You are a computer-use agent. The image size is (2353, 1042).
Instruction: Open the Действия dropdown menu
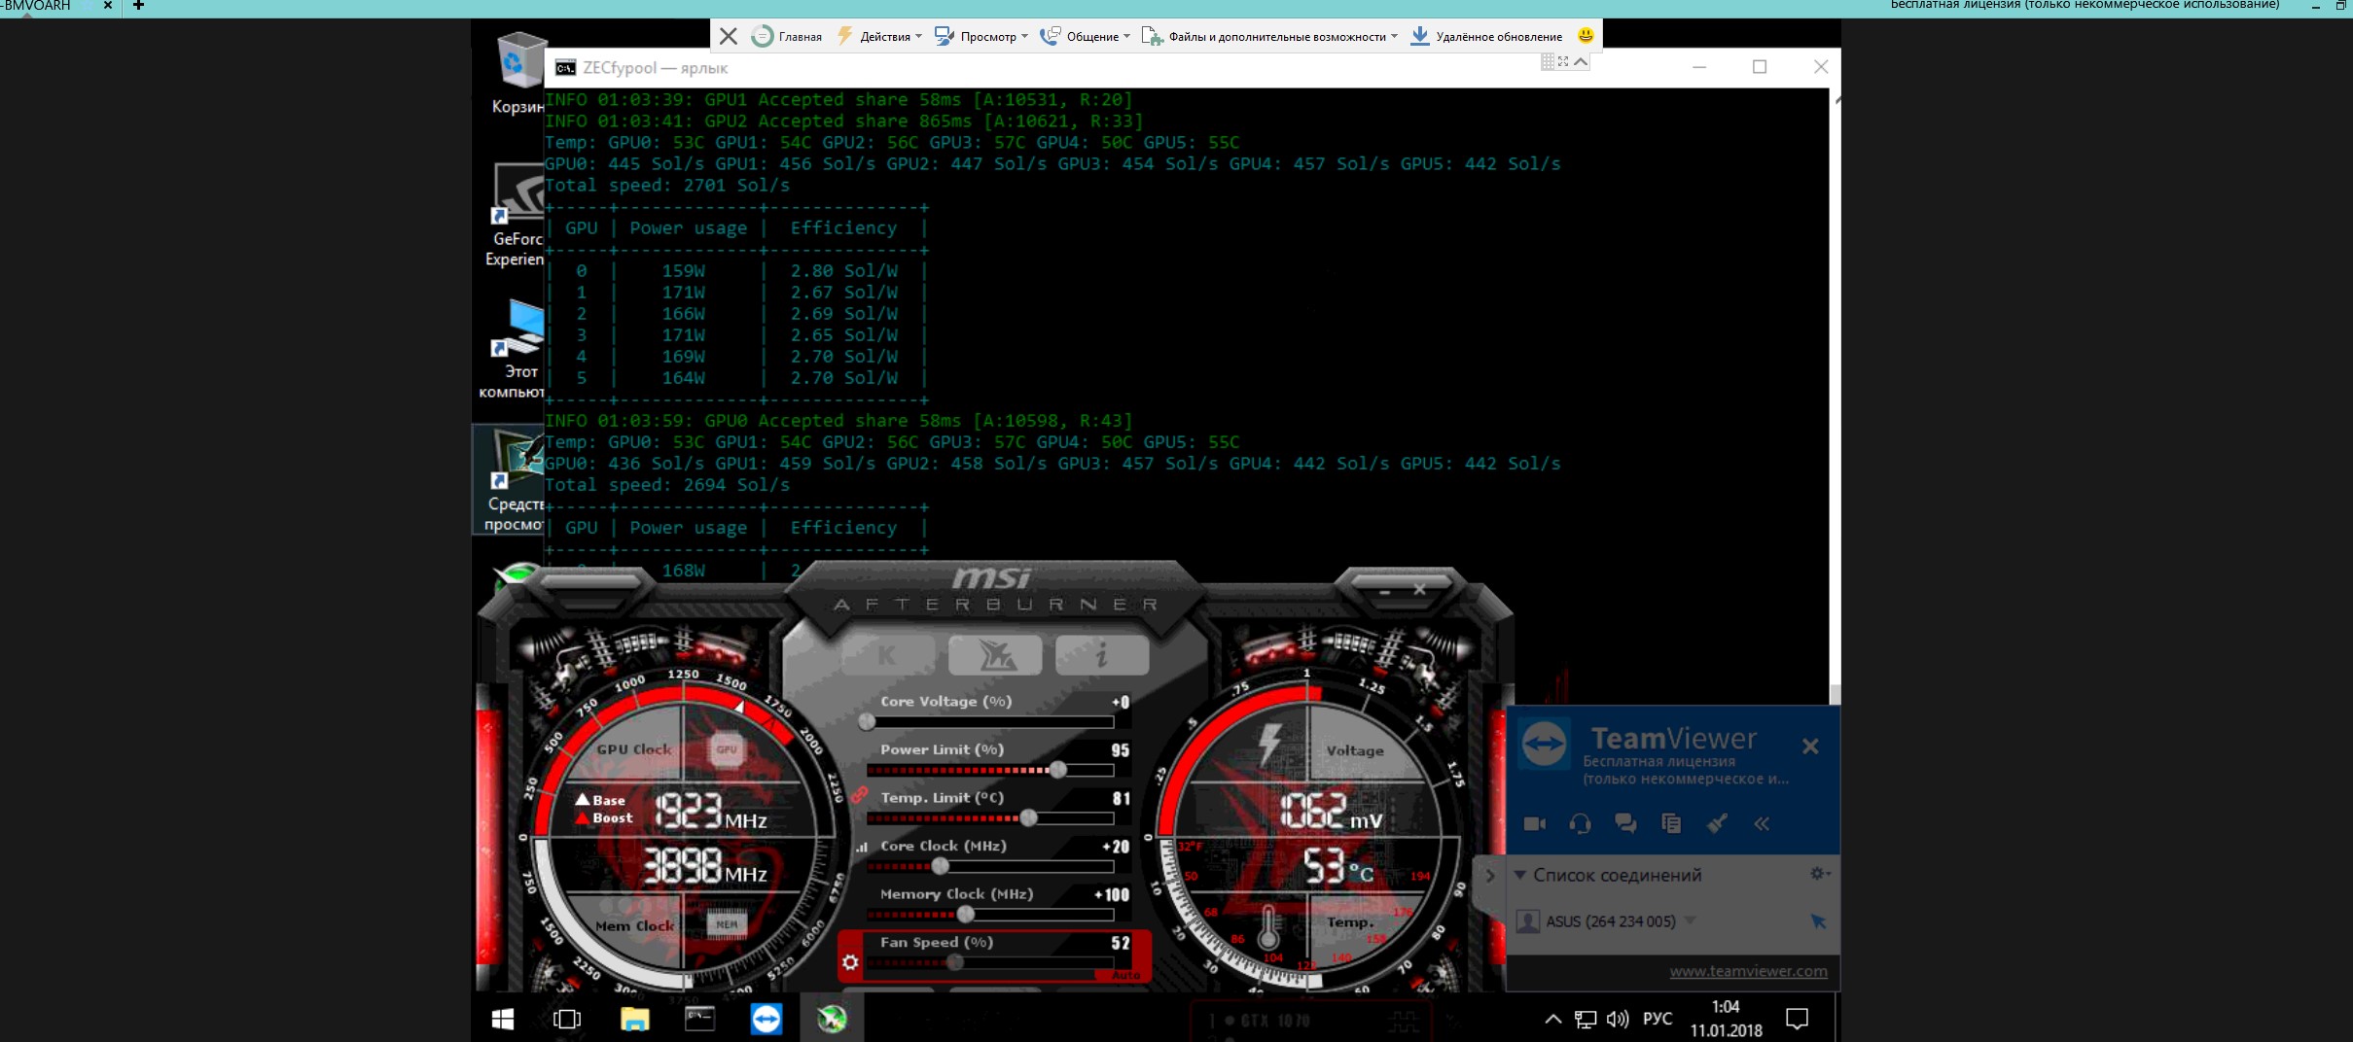pos(879,36)
